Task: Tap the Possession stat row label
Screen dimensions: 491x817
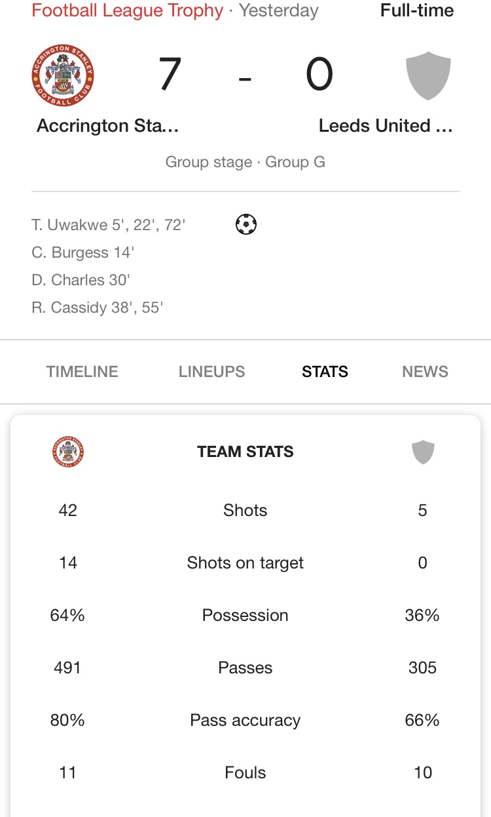Action: [245, 615]
